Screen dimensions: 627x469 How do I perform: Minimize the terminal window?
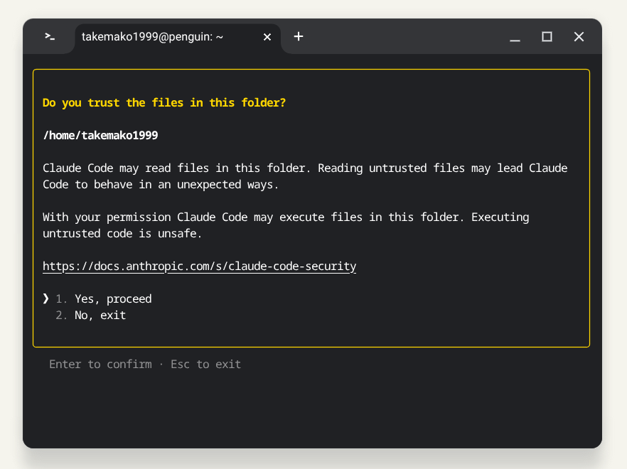click(x=515, y=37)
